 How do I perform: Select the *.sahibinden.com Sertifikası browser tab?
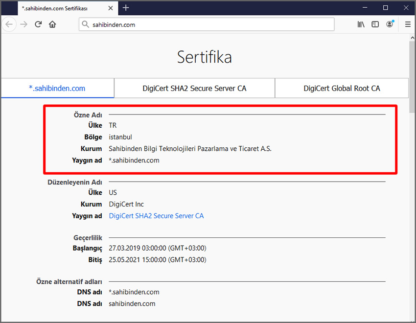click(68, 8)
